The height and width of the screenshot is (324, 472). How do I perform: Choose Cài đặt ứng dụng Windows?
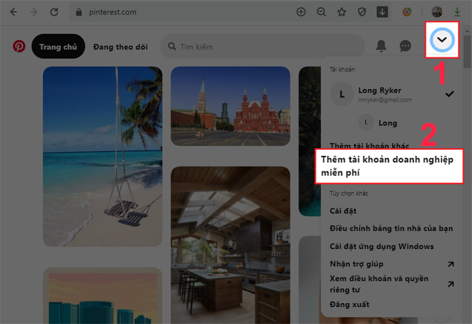[382, 246]
